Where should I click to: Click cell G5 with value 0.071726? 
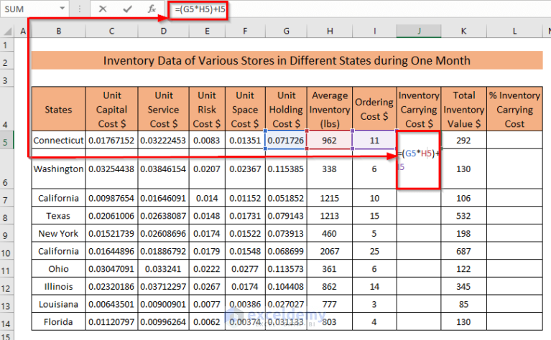(x=286, y=140)
